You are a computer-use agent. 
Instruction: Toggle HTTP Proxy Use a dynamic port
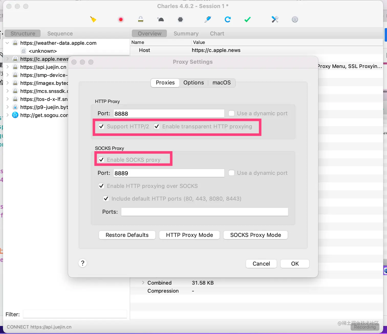point(231,113)
